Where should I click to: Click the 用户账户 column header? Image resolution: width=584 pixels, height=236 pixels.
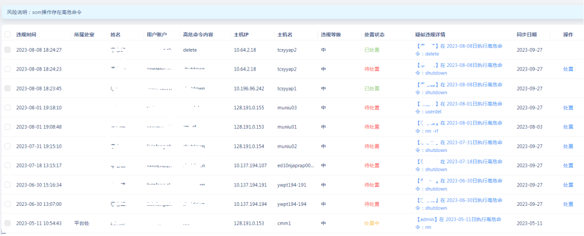click(x=157, y=34)
